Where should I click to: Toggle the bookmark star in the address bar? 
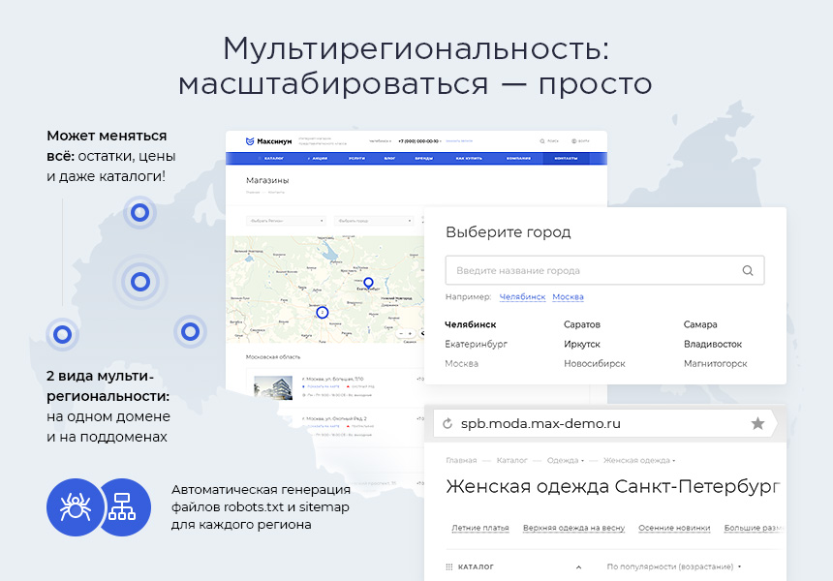click(x=757, y=424)
